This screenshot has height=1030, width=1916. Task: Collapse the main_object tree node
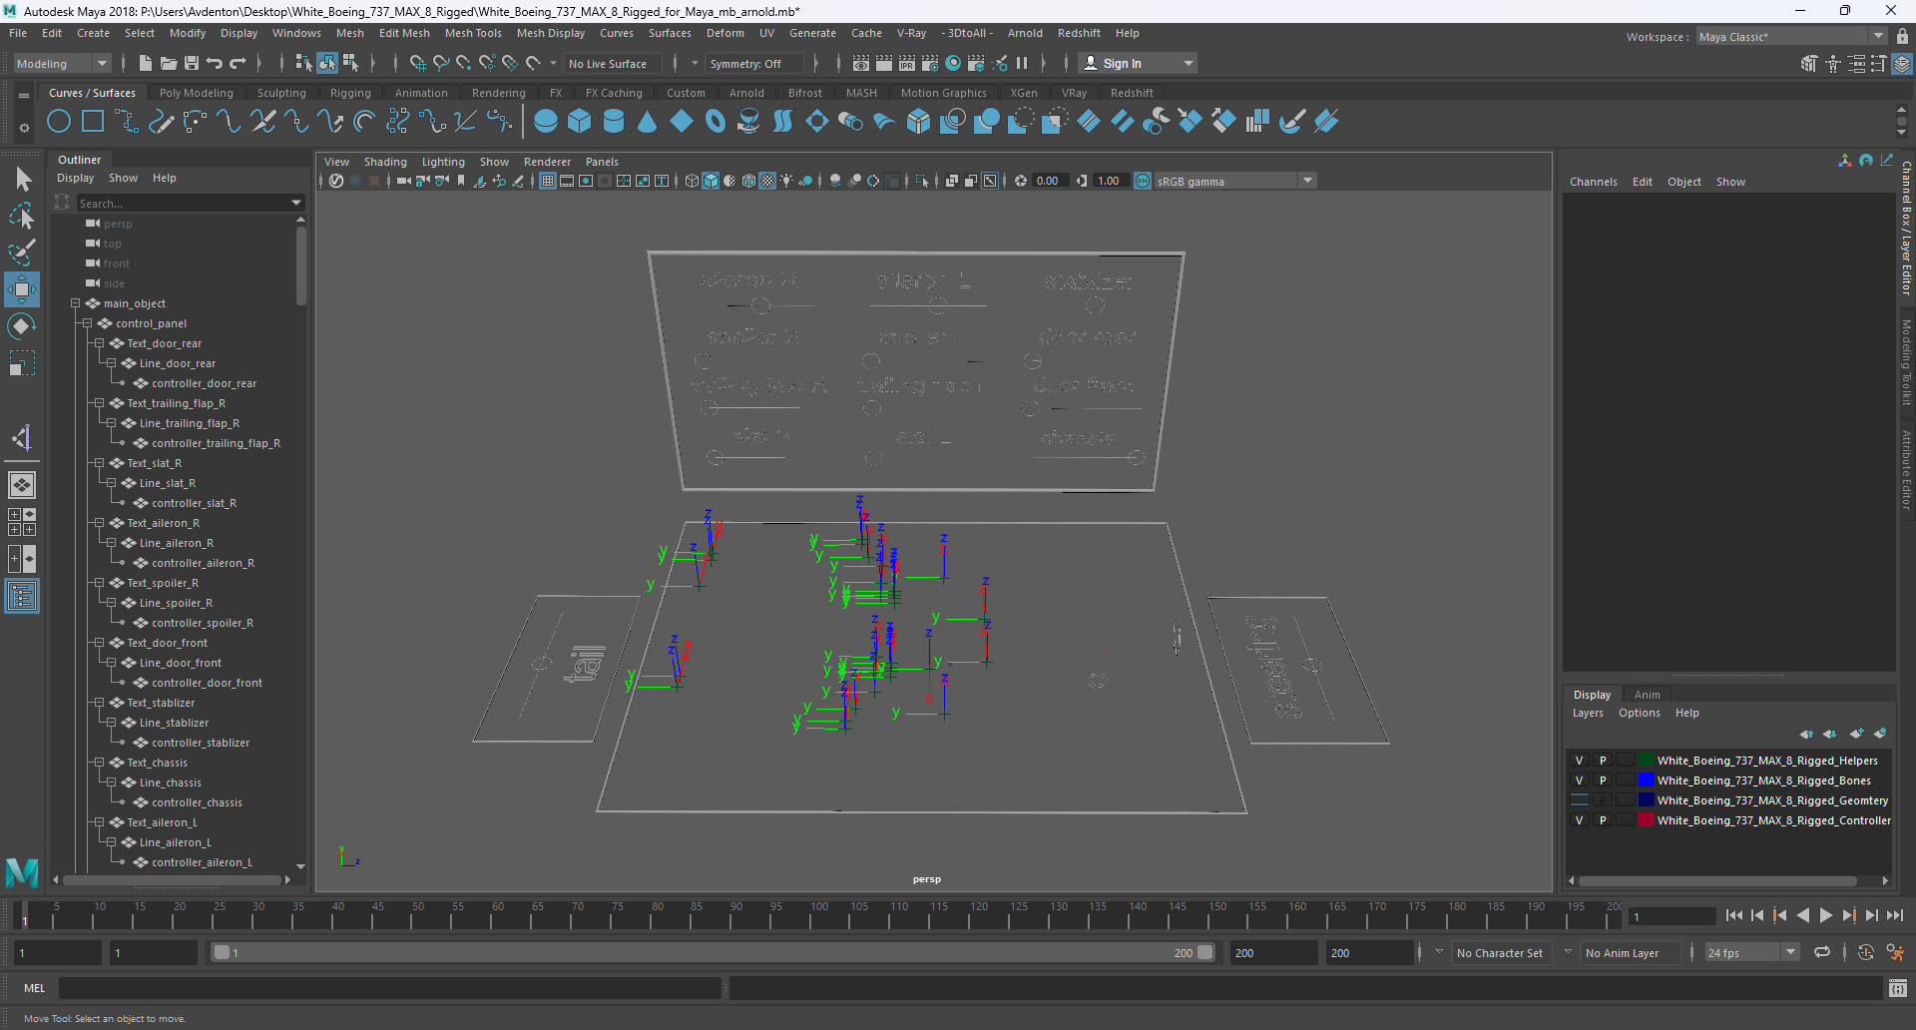click(x=75, y=303)
